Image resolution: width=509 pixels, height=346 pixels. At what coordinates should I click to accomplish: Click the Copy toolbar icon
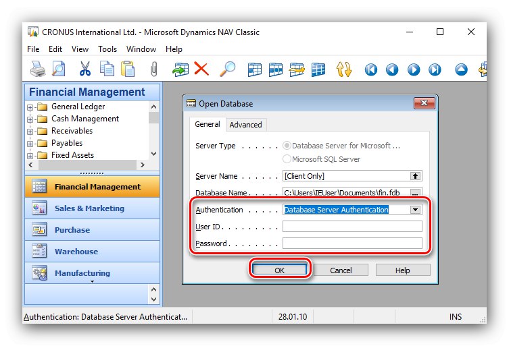[107, 69]
